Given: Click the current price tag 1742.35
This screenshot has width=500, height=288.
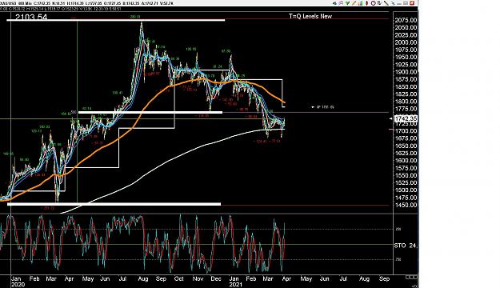Looking at the screenshot, I should (406, 118).
